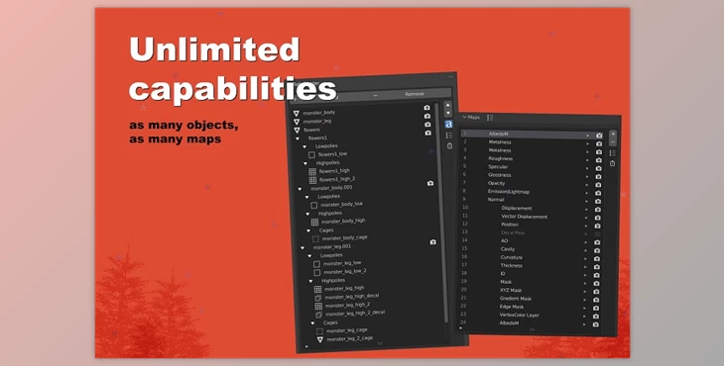724x366 pixels.
Task: Click cage icon of monster_leg_cage
Action: click(x=319, y=331)
